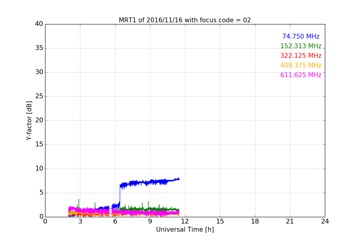Click the 'Universal Time [h]' axis label
The height and width of the screenshot is (241, 361).
[185, 230]
